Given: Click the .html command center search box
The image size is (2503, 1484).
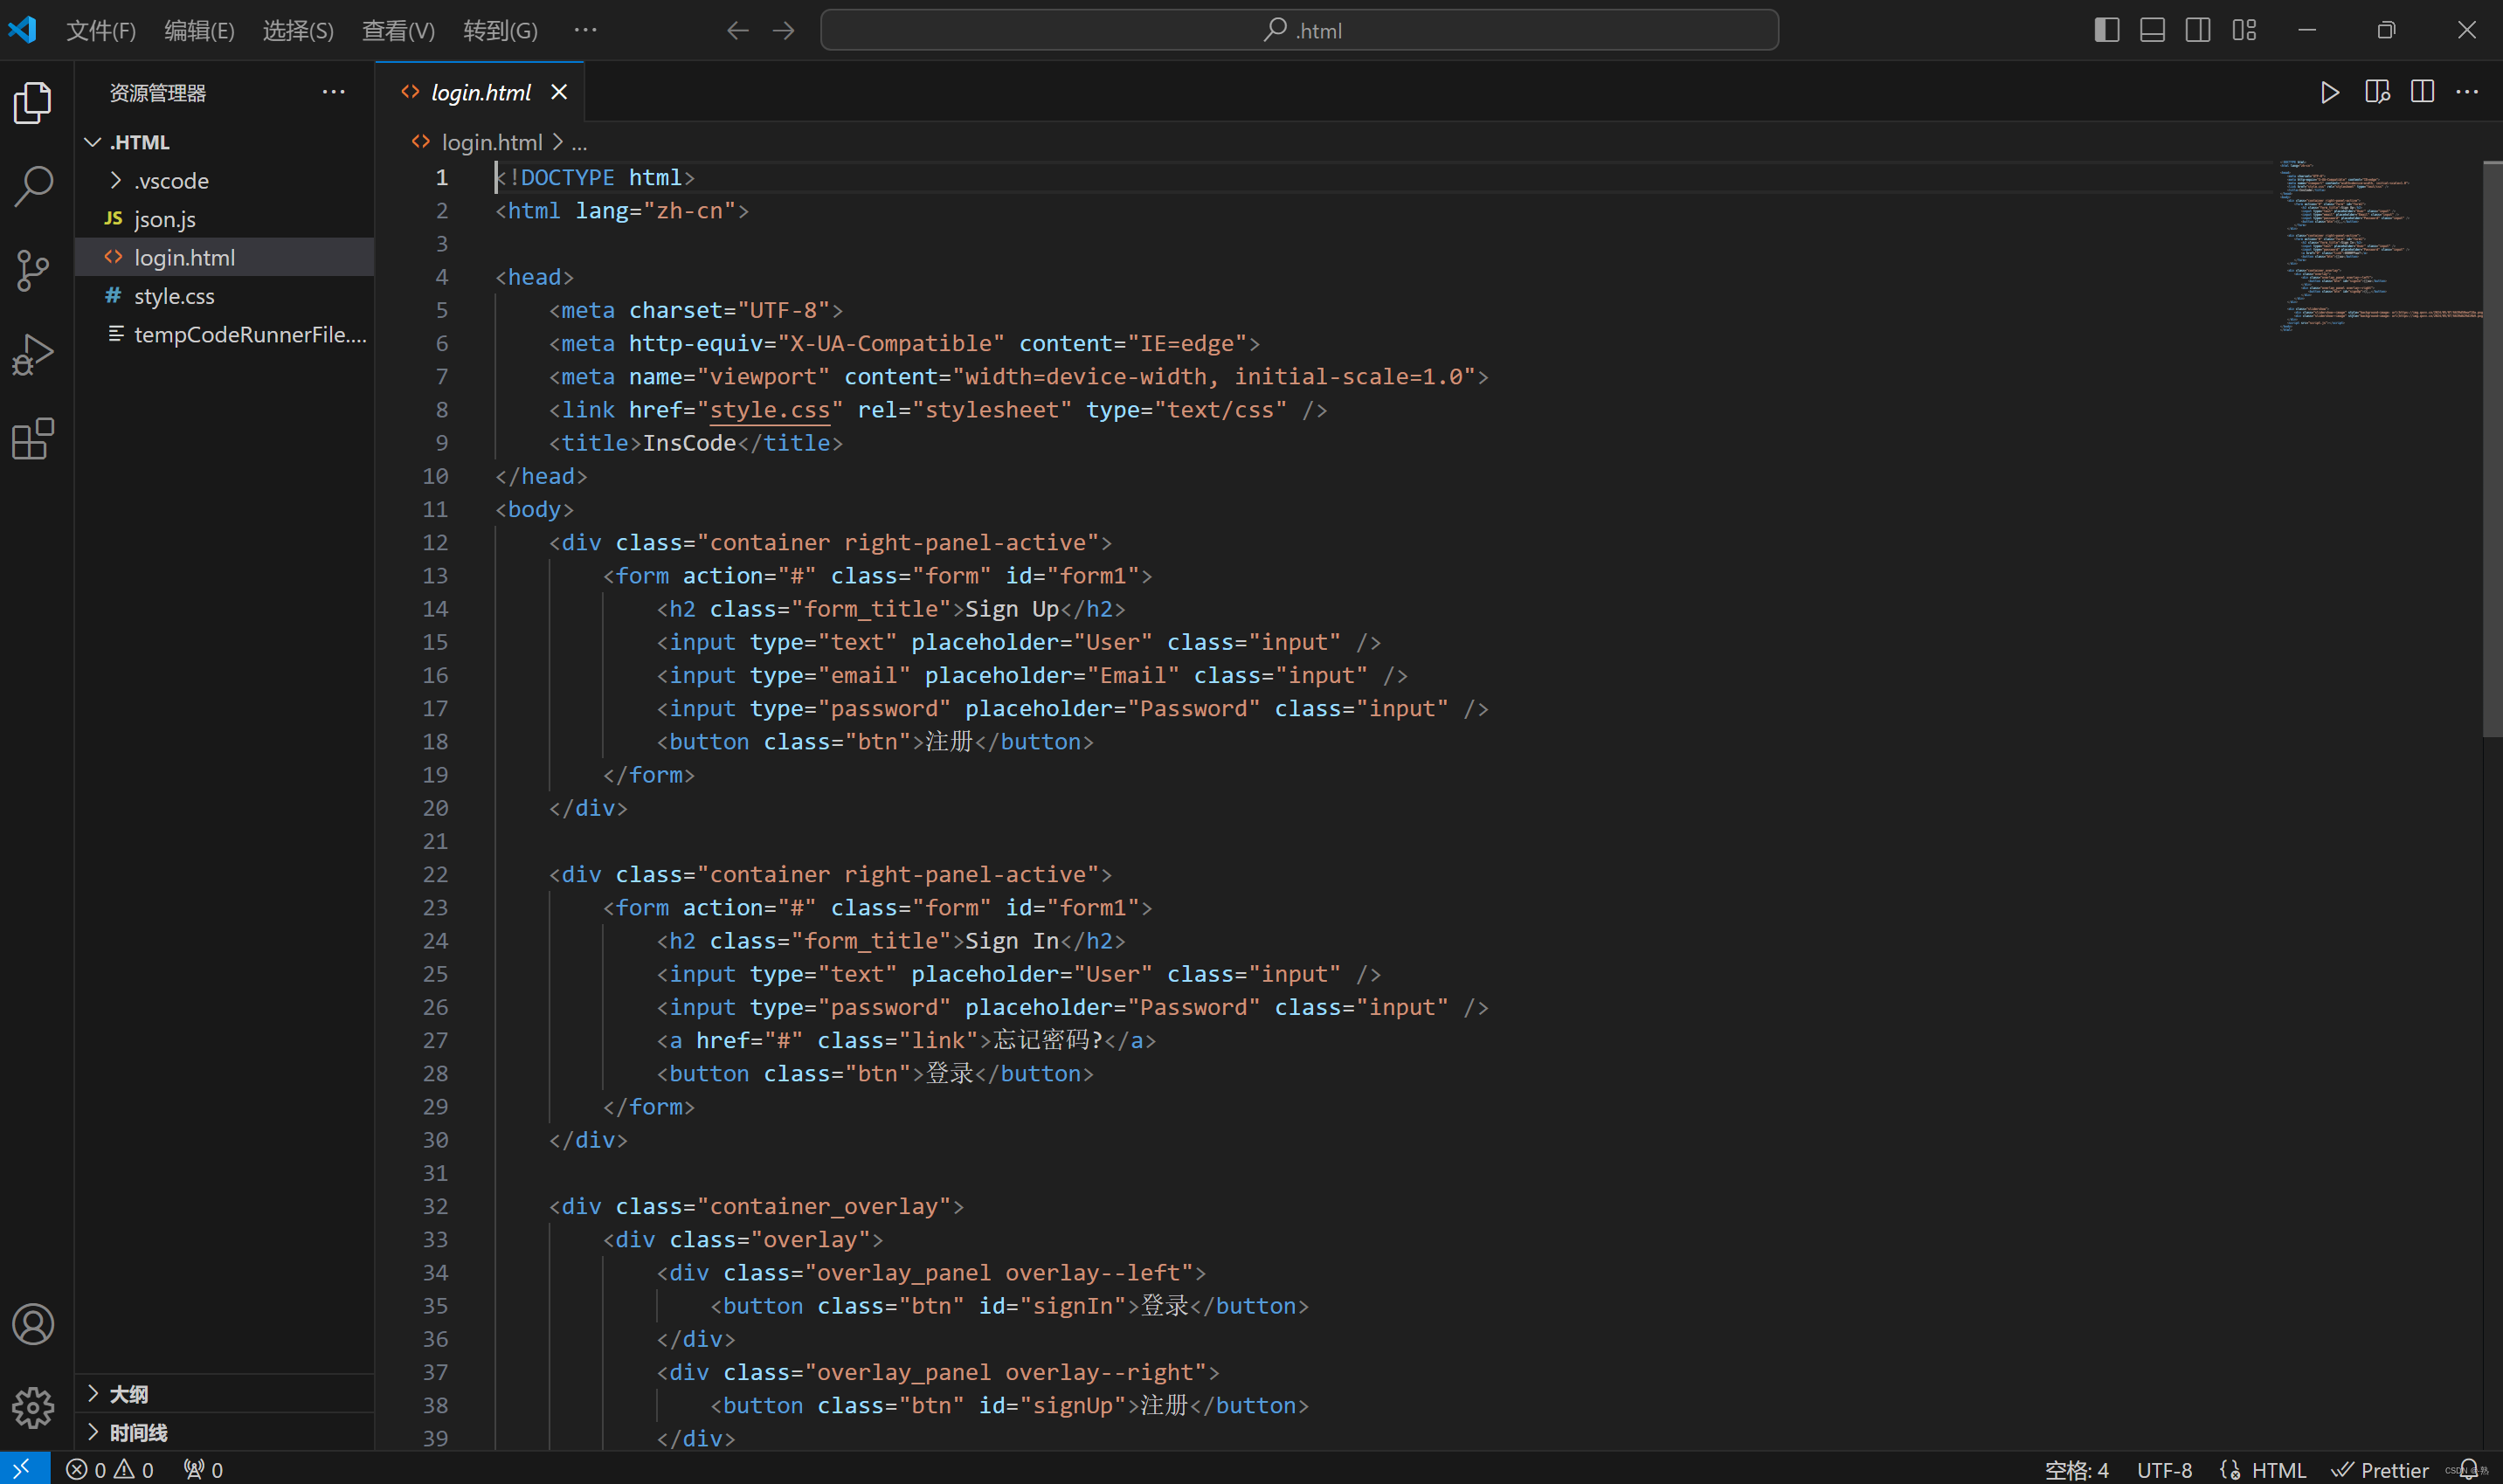Looking at the screenshot, I should pyautogui.click(x=1299, y=30).
